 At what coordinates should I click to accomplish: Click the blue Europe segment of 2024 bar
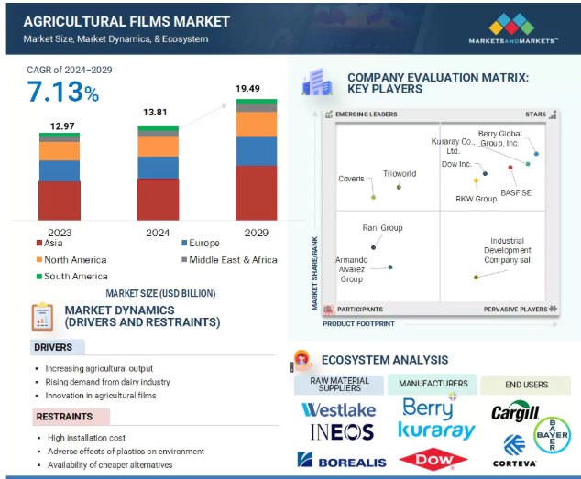tap(159, 168)
